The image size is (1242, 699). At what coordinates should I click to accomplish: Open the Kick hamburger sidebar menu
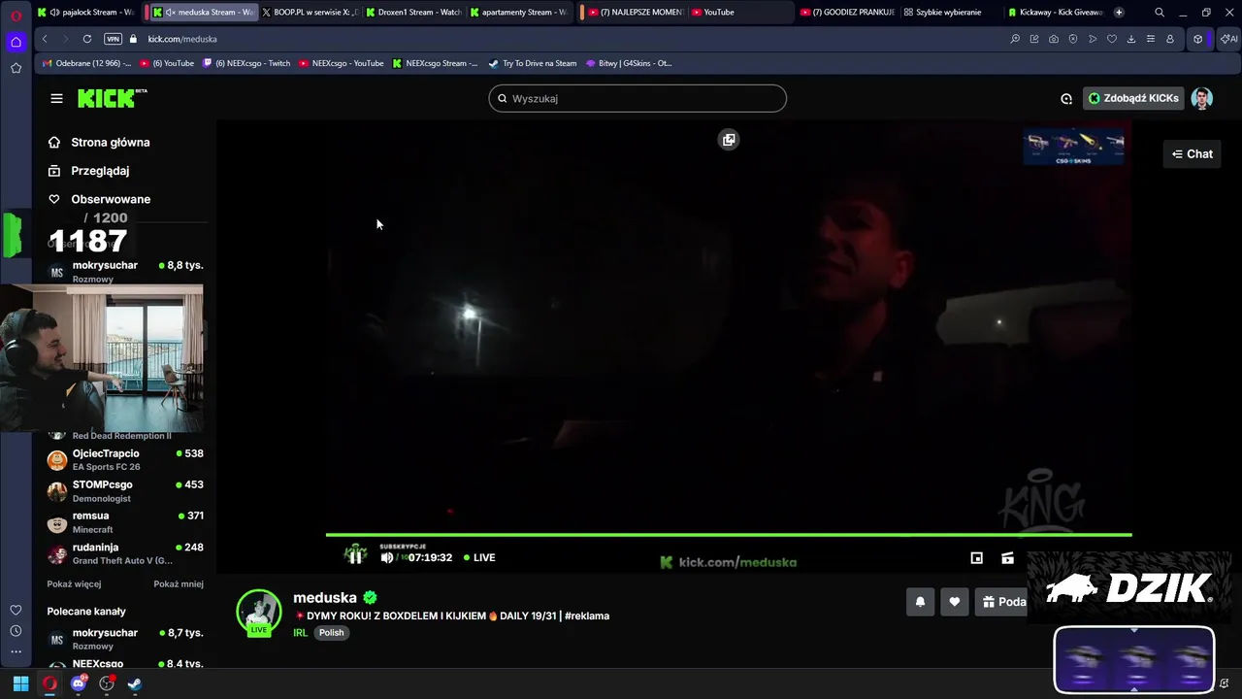coord(56,98)
